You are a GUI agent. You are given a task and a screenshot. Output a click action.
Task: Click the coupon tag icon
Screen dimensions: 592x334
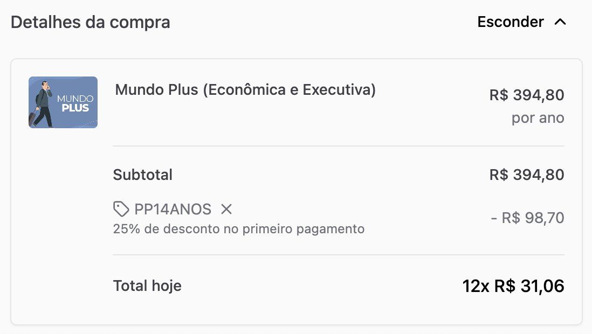pos(121,209)
